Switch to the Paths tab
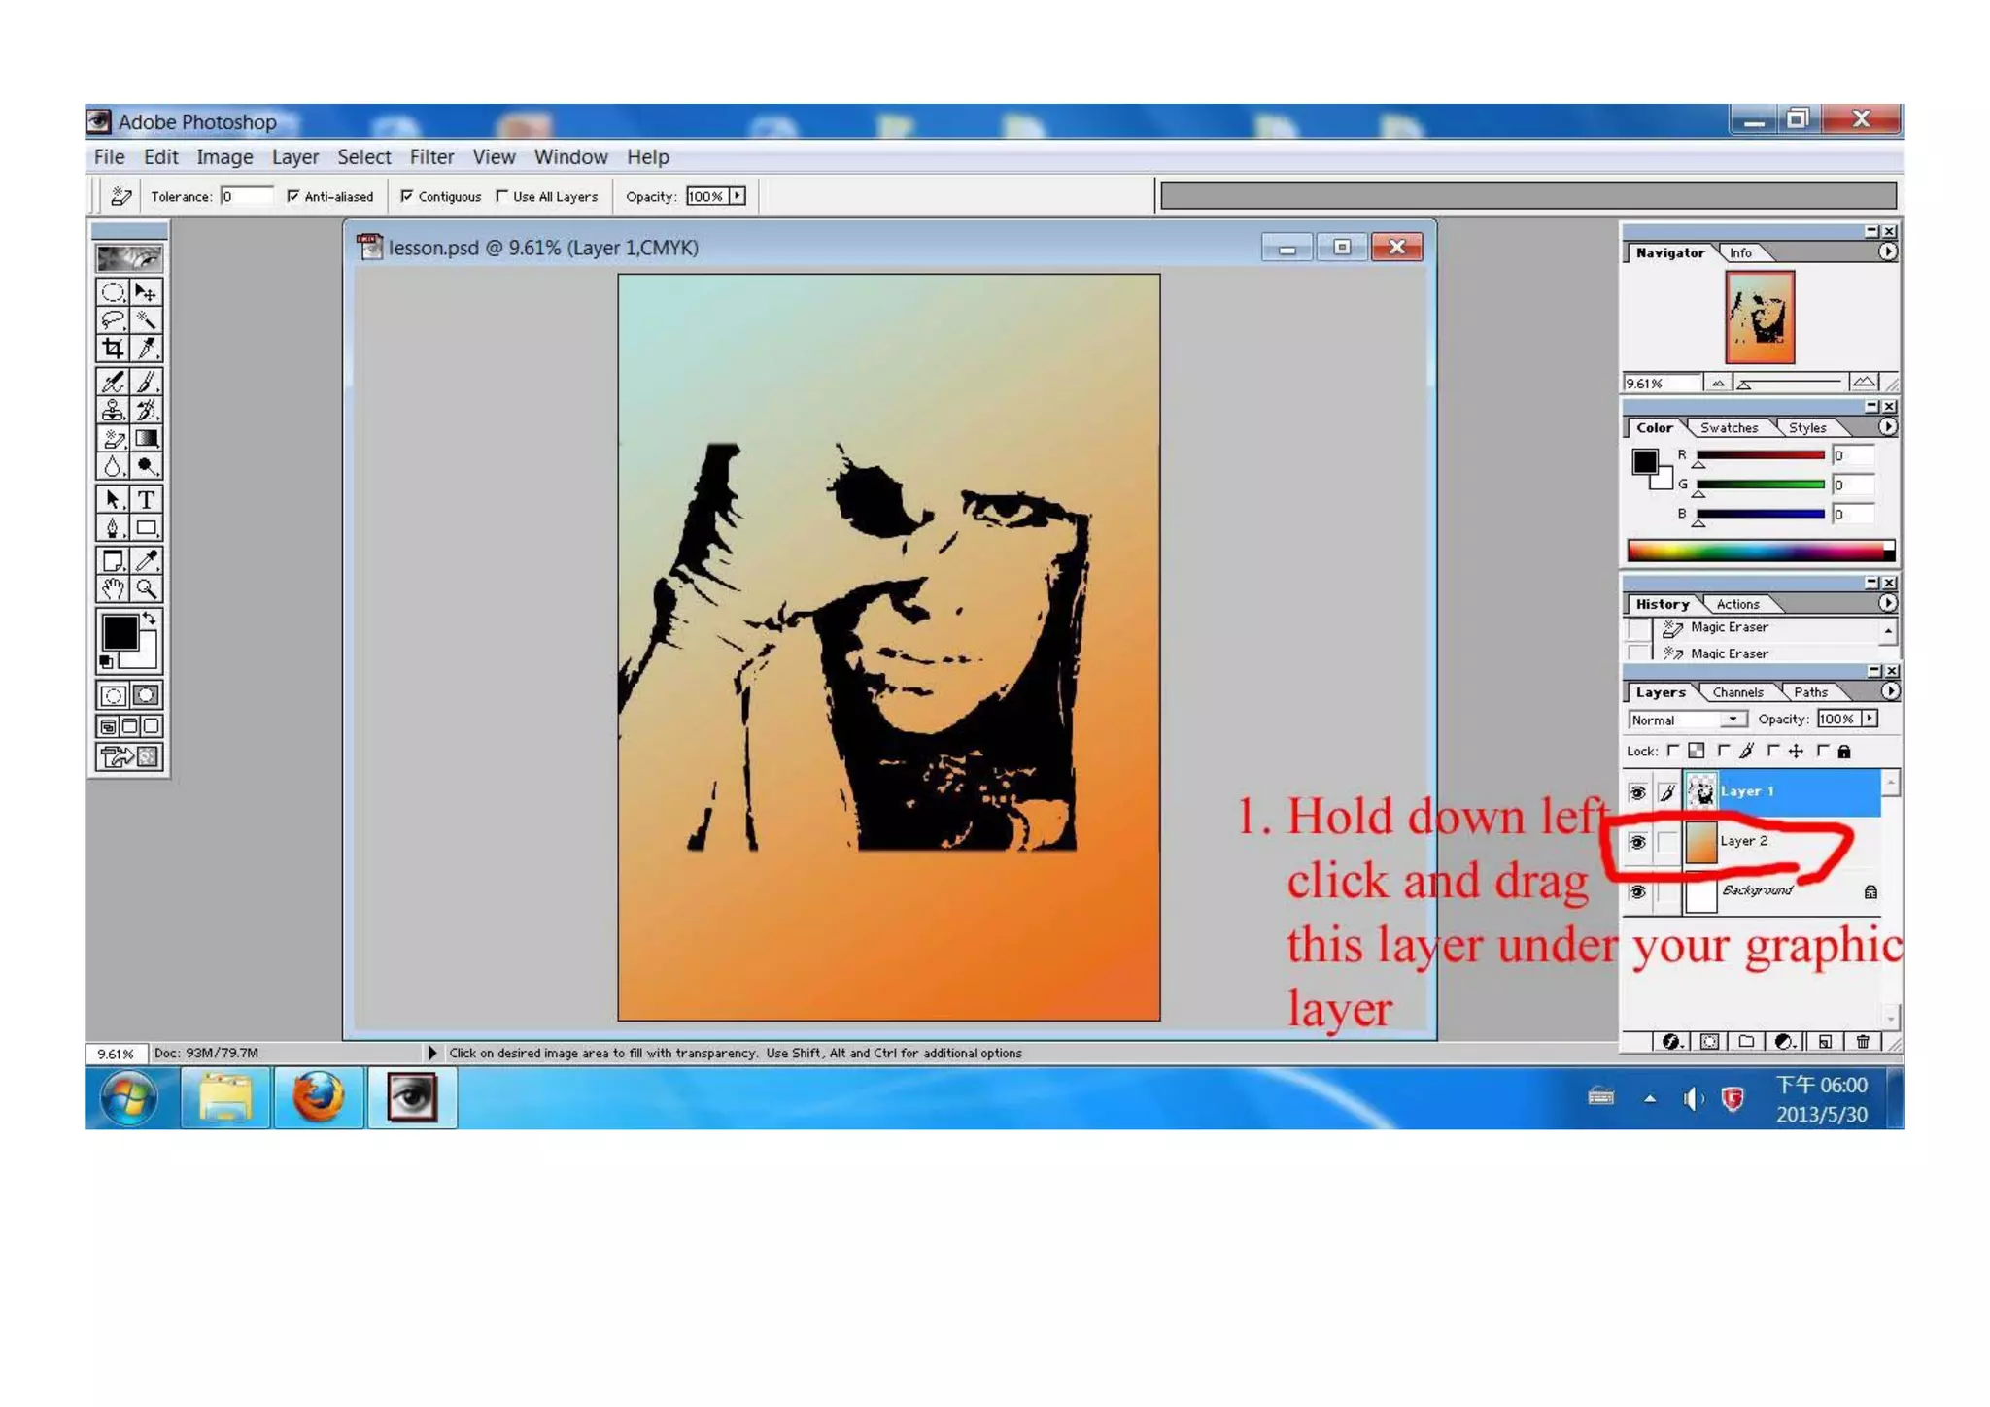The width and height of the screenshot is (1990, 1407). point(1810,692)
